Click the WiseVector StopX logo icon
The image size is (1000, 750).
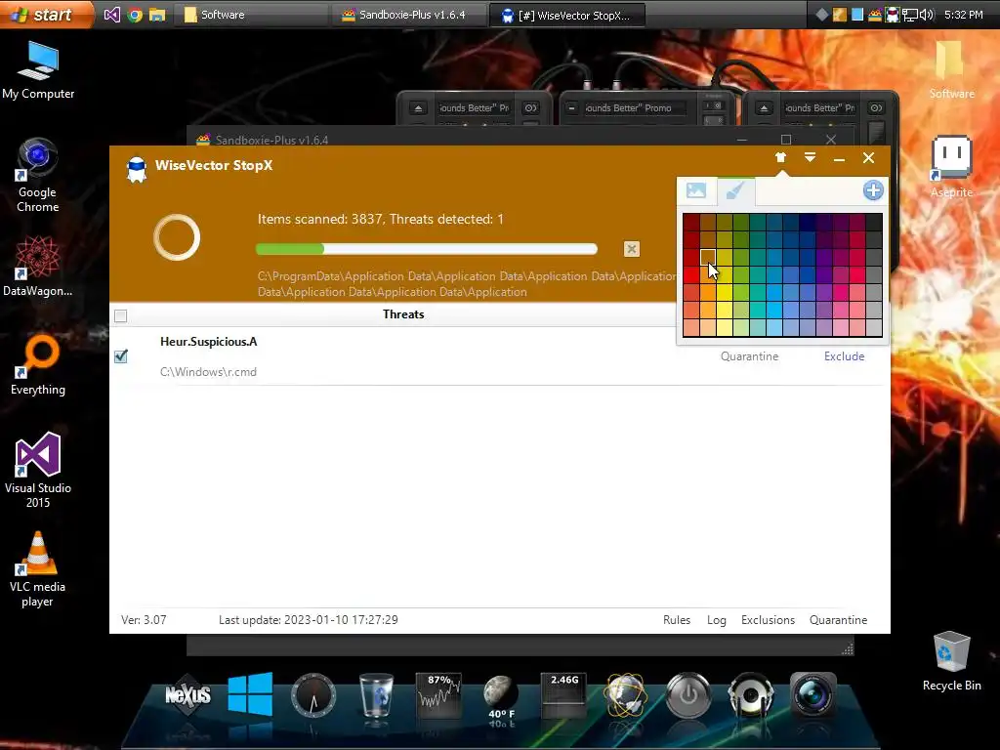(x=137, y=169)
